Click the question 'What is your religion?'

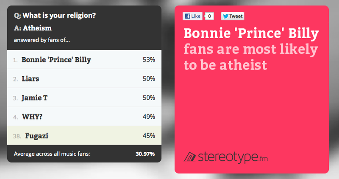click(59, 16)
